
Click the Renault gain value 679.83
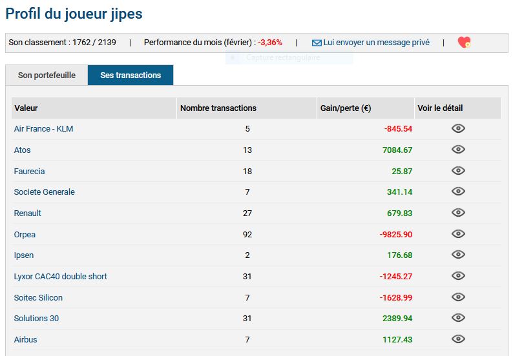click(x=399, y=213)
